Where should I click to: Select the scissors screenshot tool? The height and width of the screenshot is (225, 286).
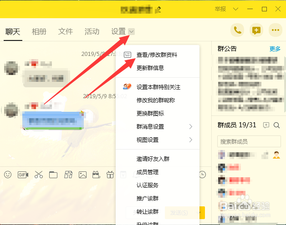(x=39, y=175)
